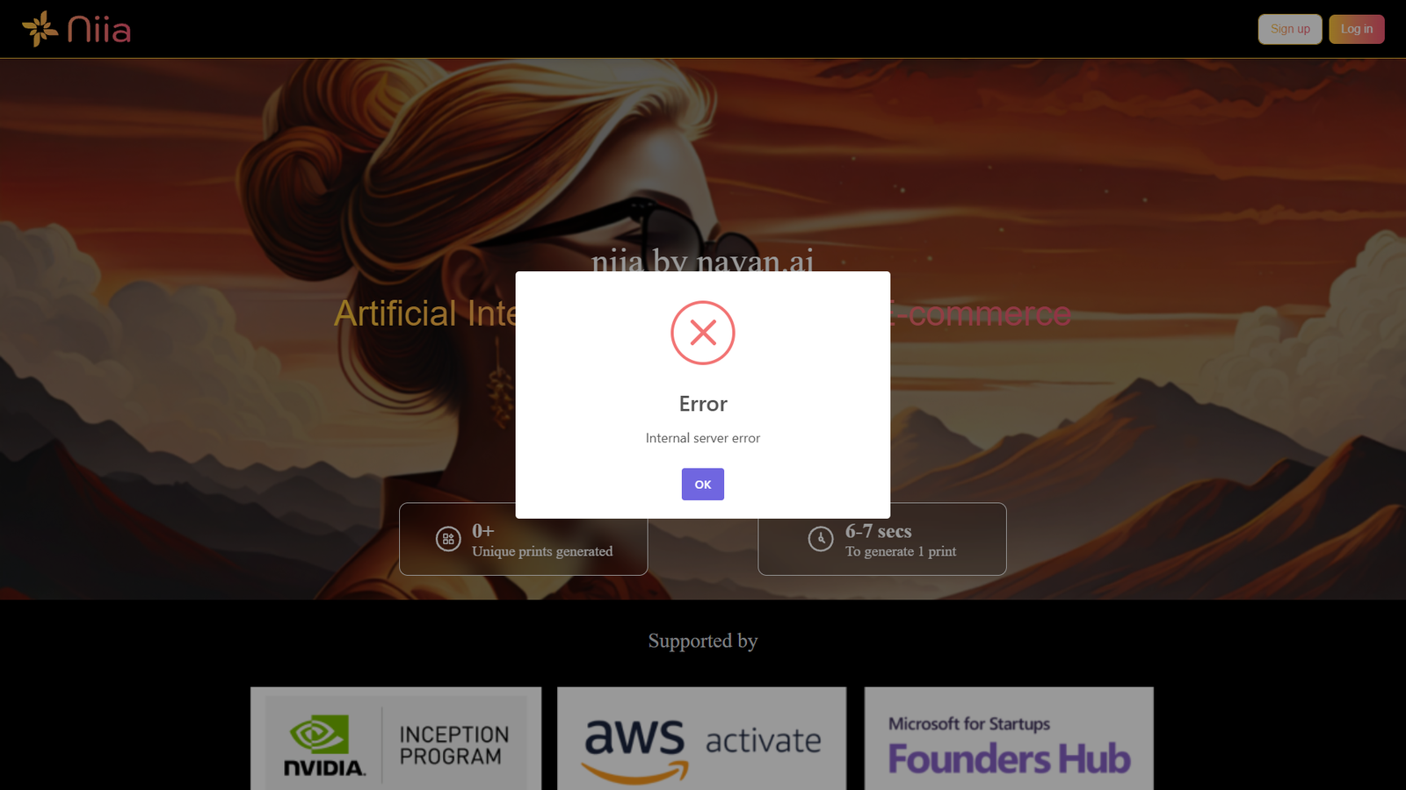1406x790 pixels.
Task: Click the Internal server error message
Action: (x=703, y=438)
